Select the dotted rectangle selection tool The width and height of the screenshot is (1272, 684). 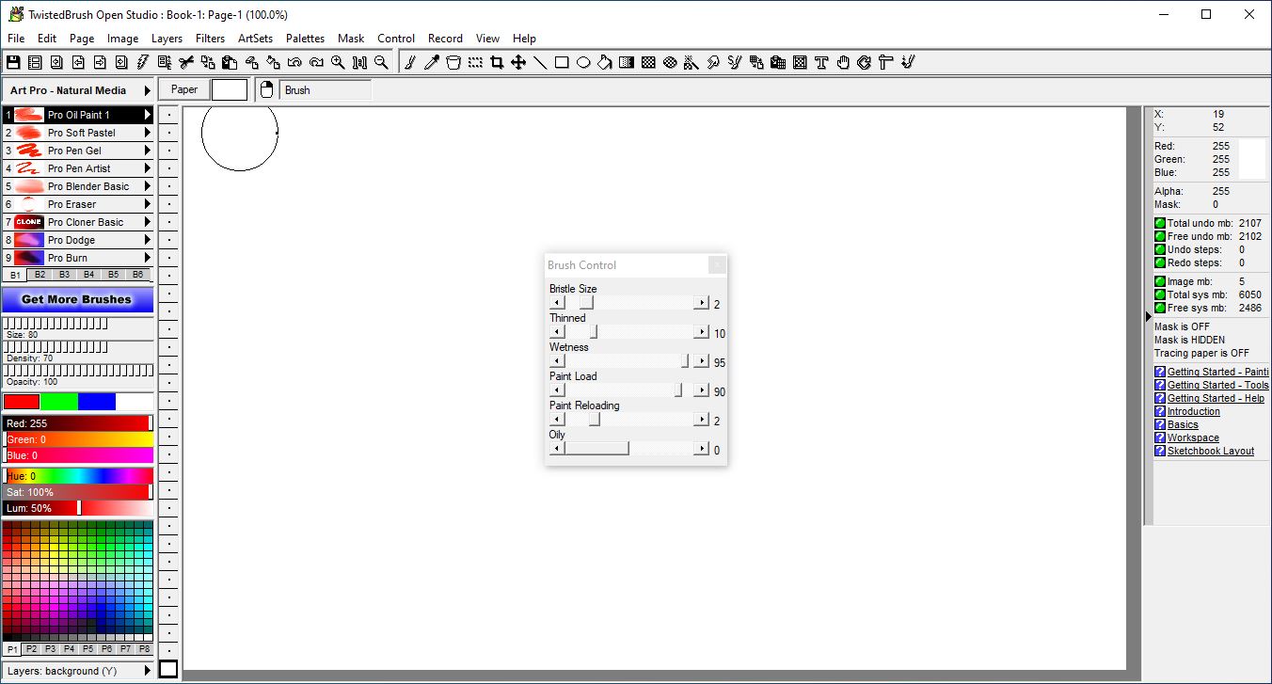click(x=475, y=62)
